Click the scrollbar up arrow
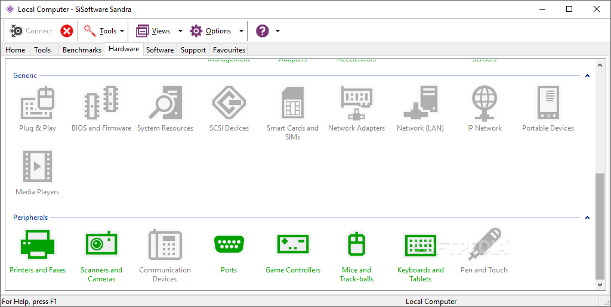This screenshot has height=307, width=611. 600,66
